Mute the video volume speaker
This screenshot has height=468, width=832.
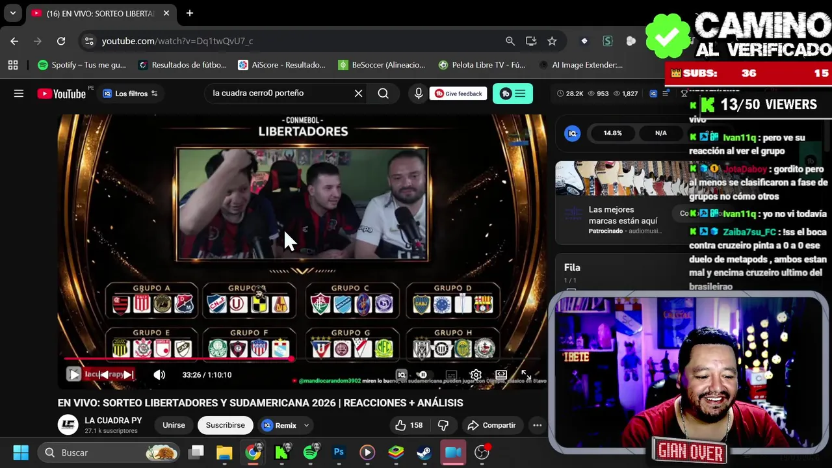pos(159,374)
